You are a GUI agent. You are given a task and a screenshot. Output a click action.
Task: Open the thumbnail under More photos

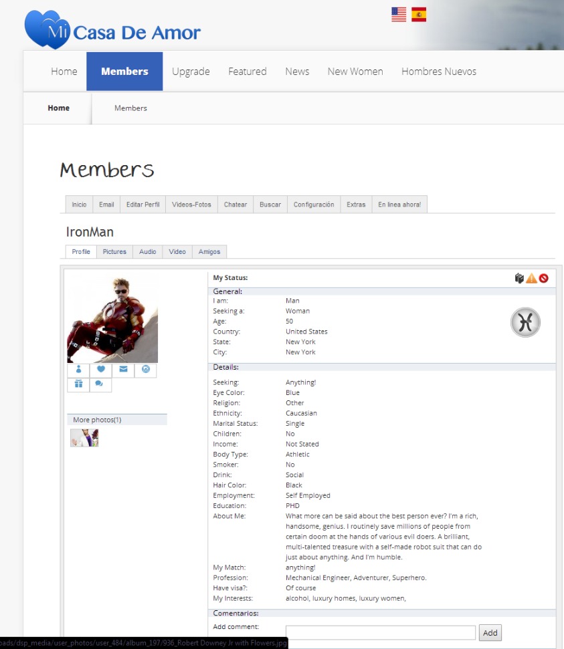(x=84, y=438)
